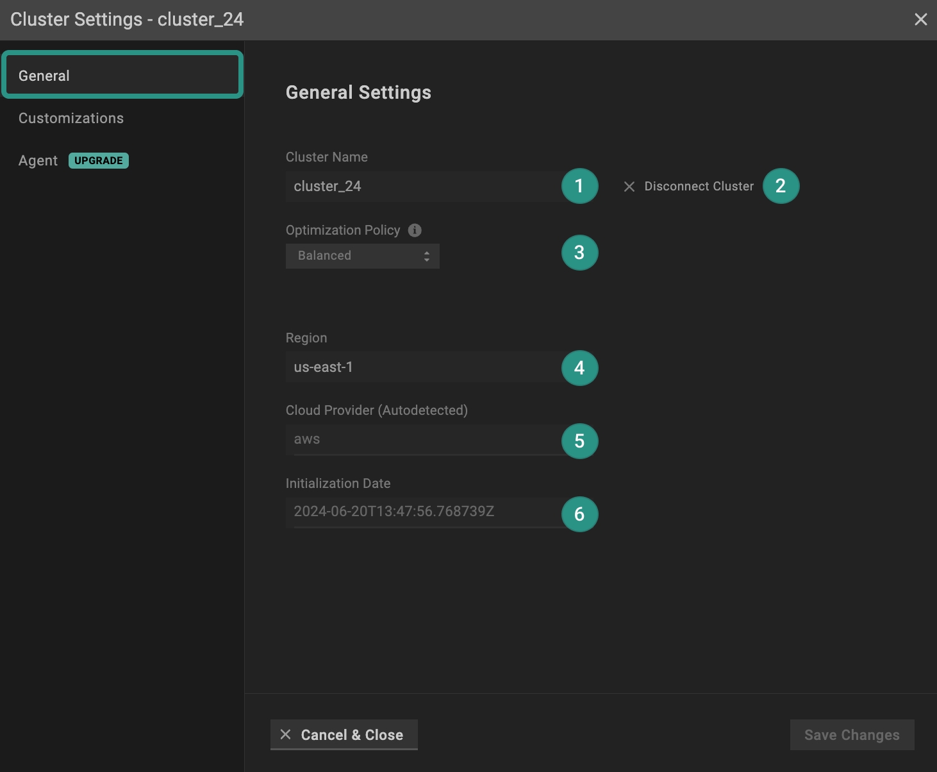Click the numbered marker 1 badge
Screen dimensions: 937x772
point(579,187)
